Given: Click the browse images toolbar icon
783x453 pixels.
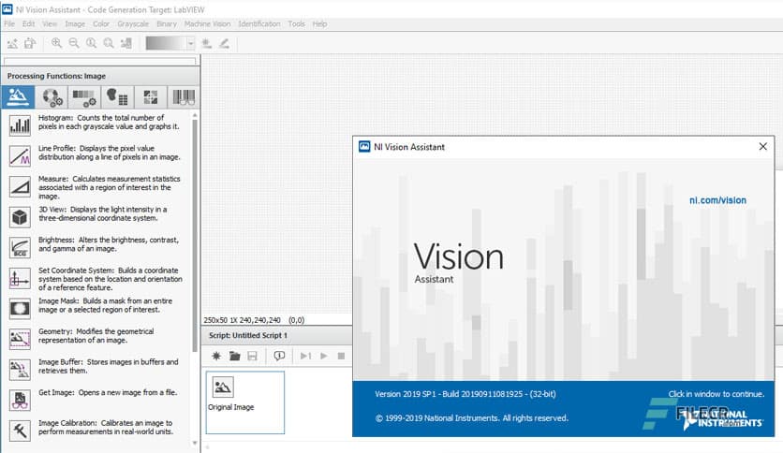Looking at the screenshot, I should point(30,43).
